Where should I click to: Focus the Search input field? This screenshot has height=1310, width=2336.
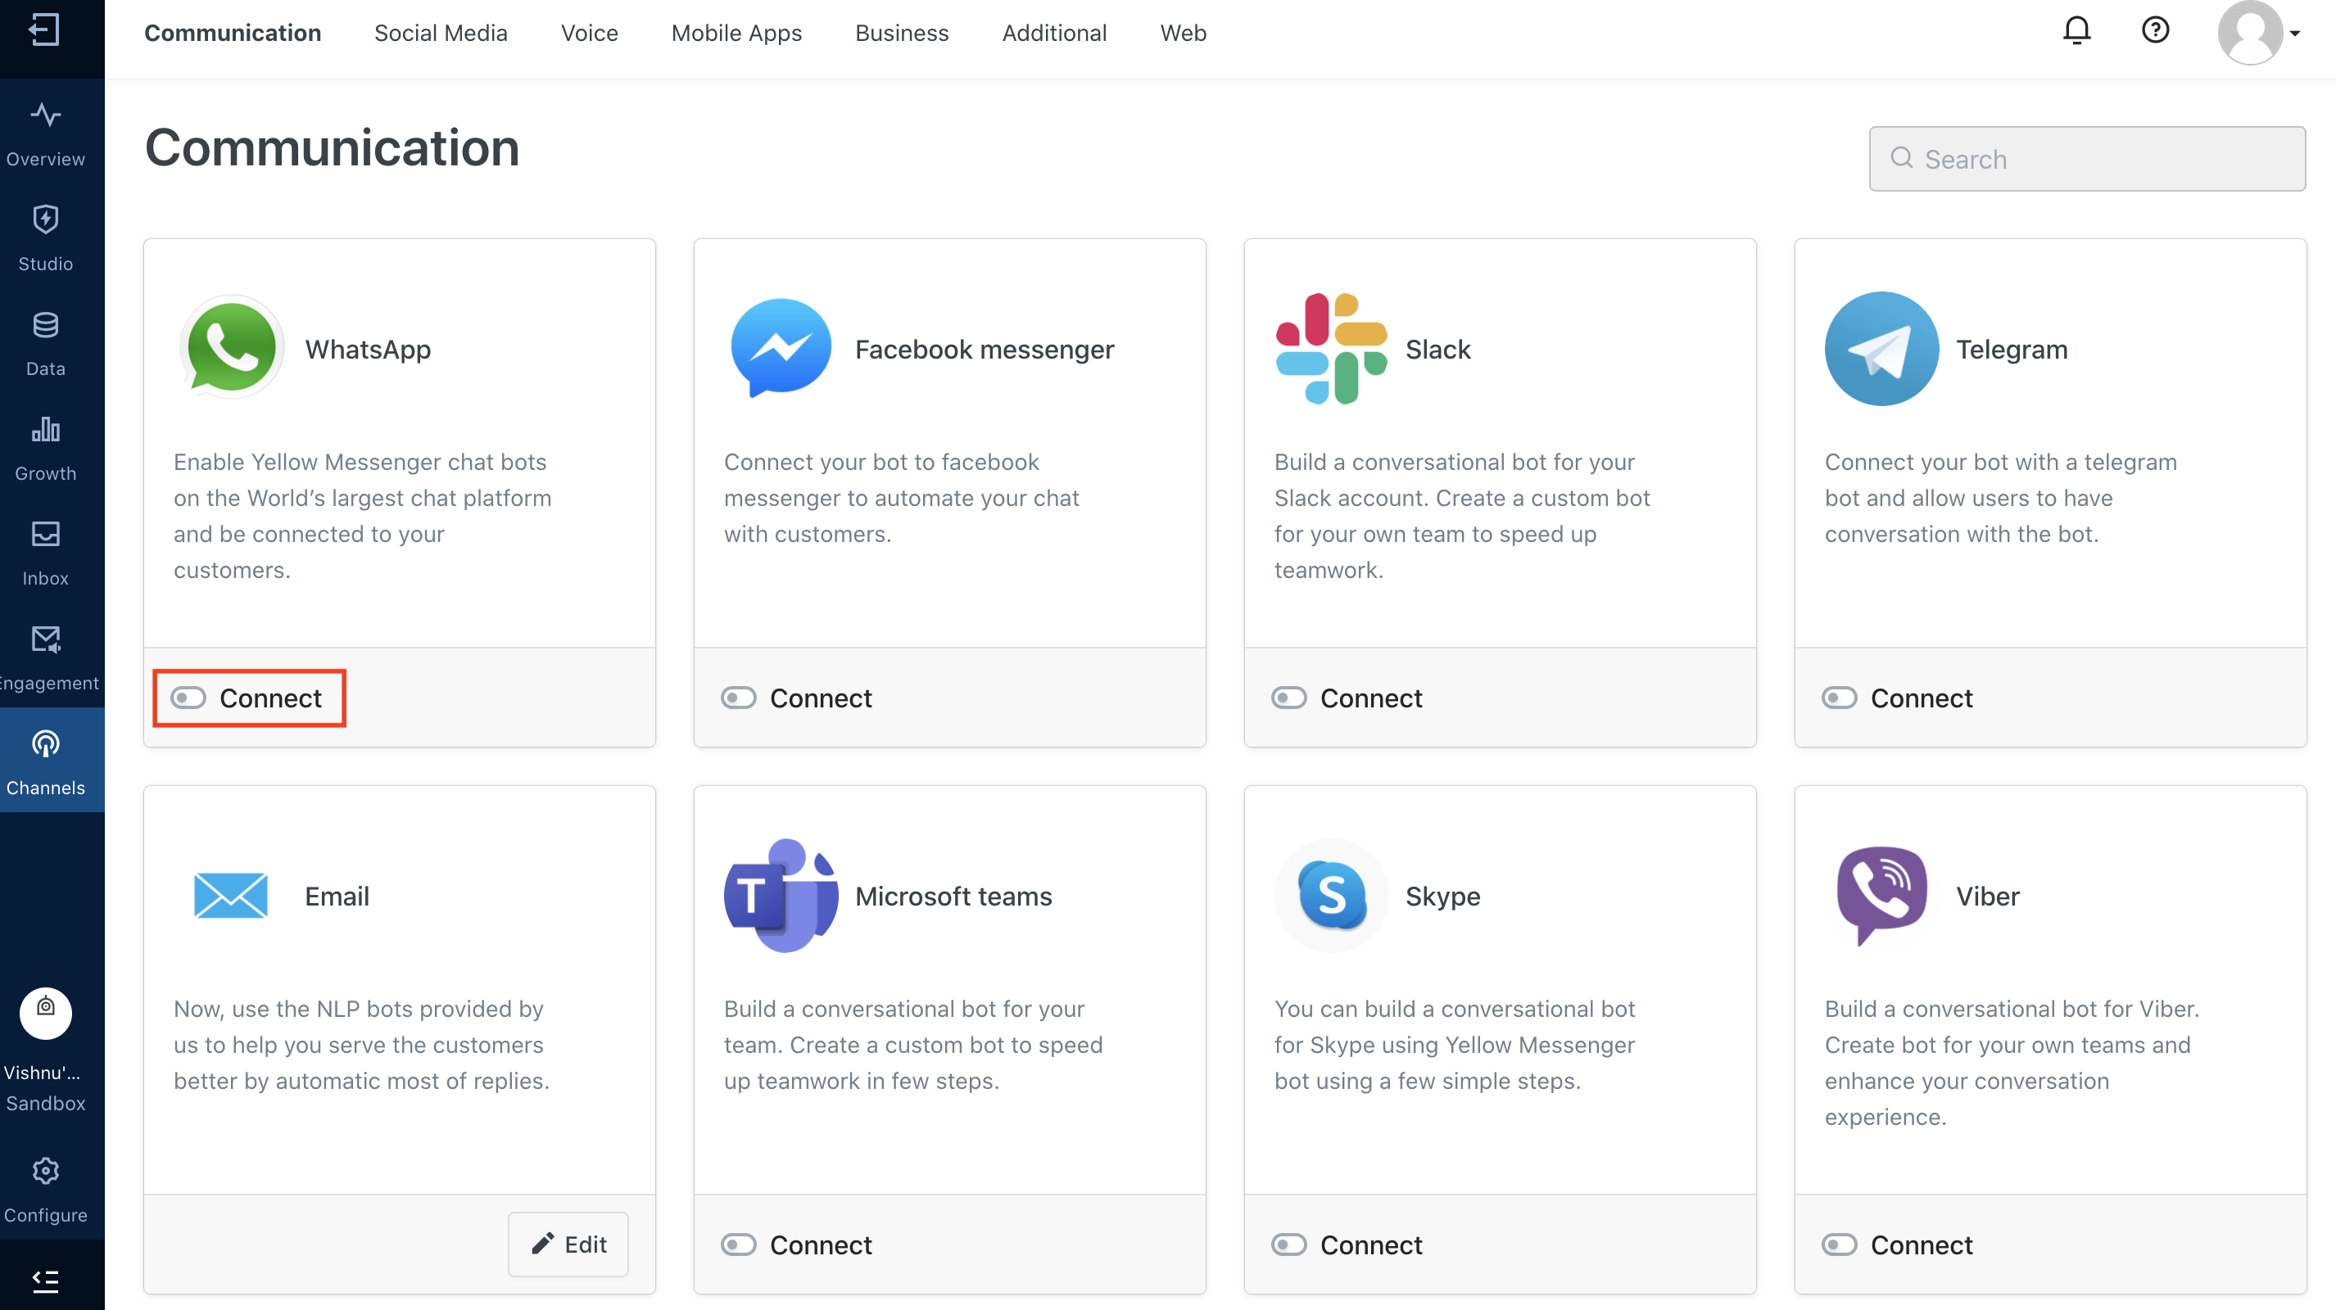[x=2087, y=159]
